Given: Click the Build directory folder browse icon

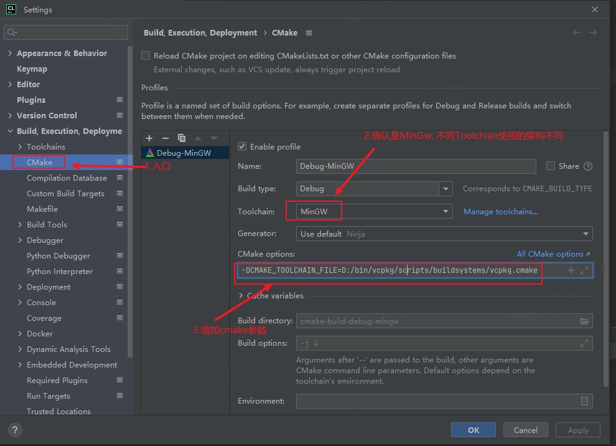Looking at the screenshot, I should pyautogui.click(x=584, y=321).
